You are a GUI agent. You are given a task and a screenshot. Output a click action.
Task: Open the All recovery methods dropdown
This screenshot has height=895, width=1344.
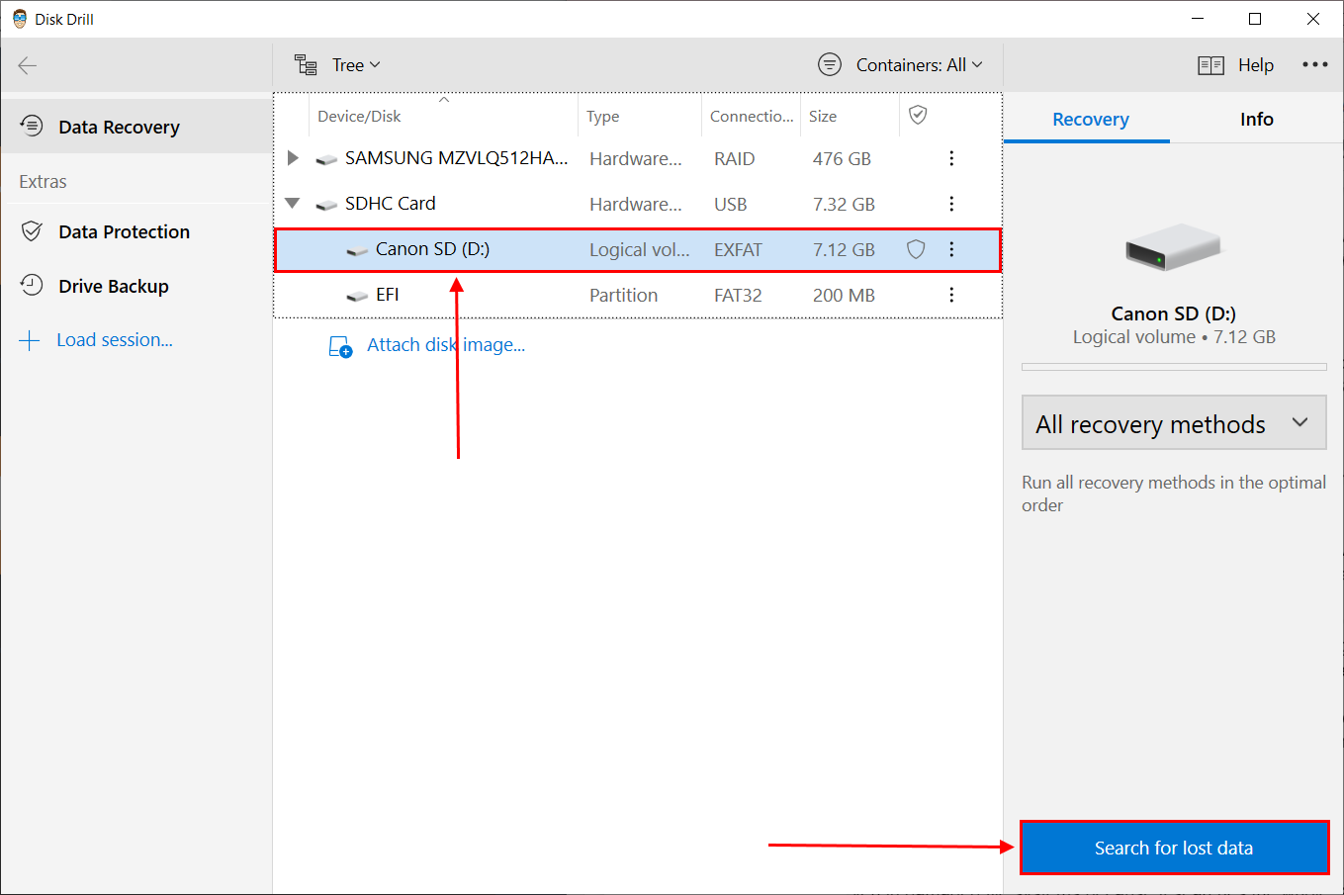click(1174, 423)
